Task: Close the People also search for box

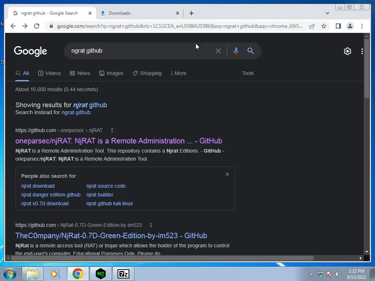Action: click(227, 174)
